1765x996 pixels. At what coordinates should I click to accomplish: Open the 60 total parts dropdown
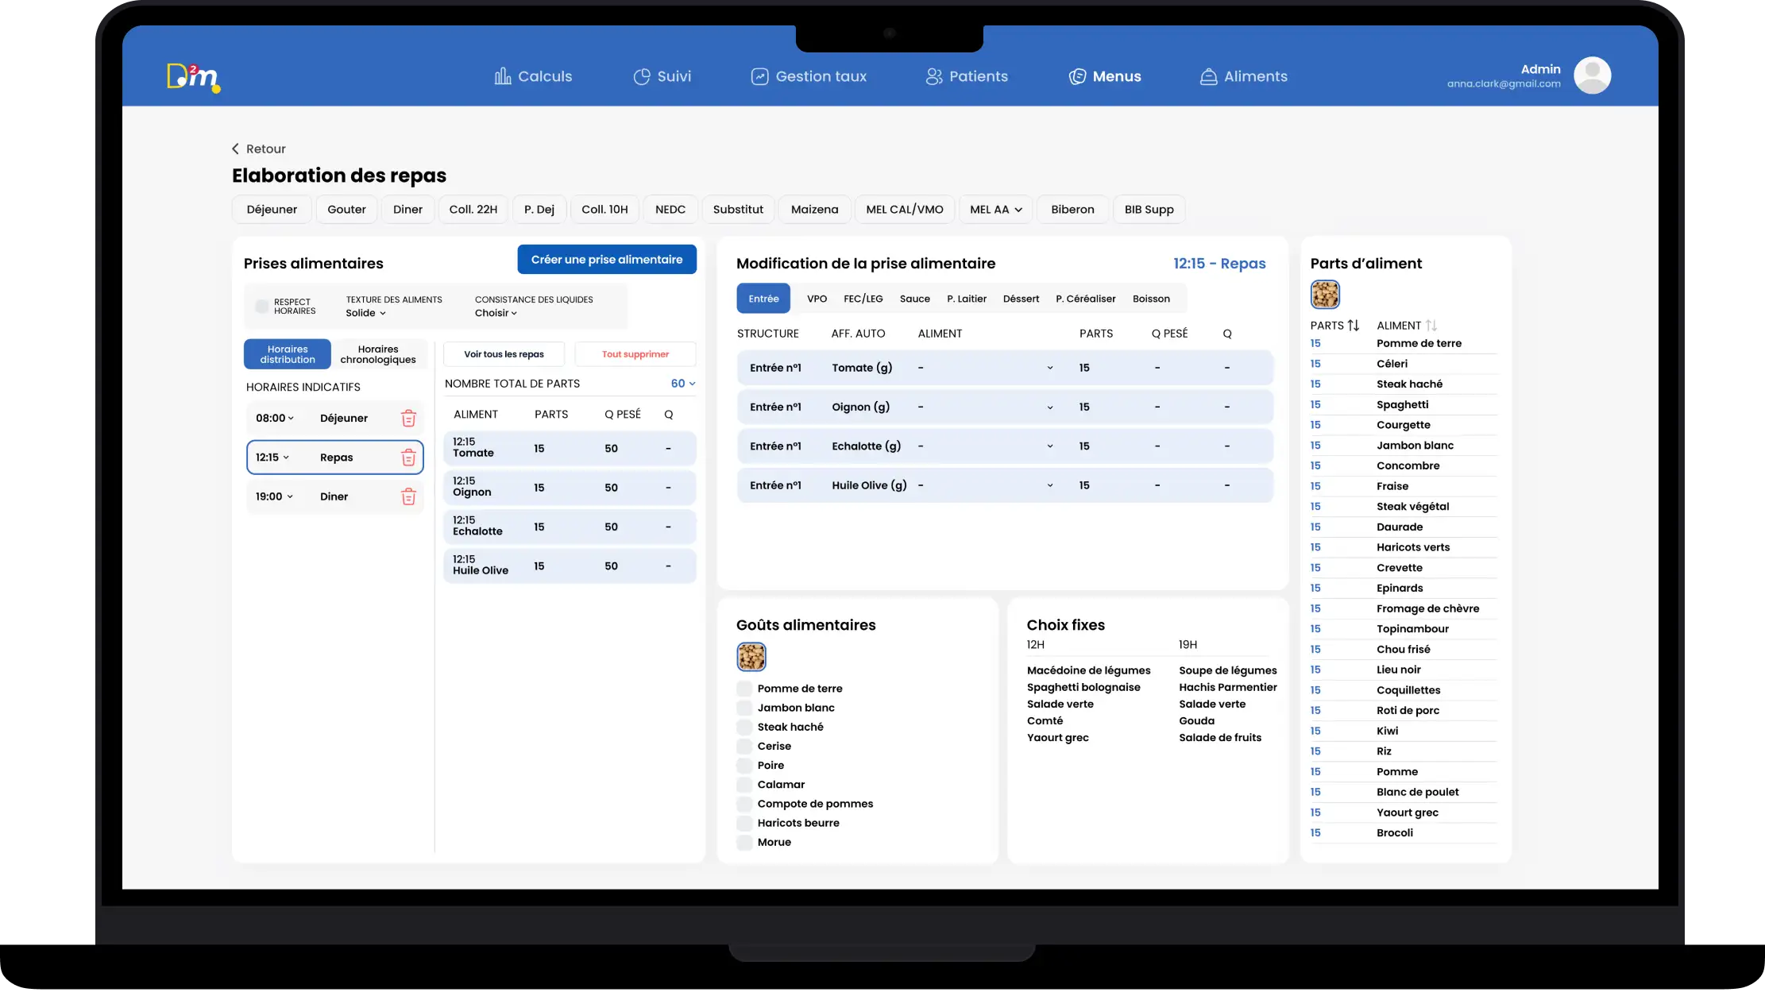pos(683,384)
